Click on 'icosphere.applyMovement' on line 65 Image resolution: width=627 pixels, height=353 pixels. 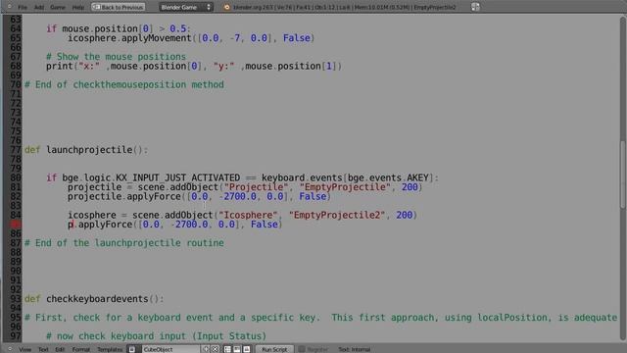click(129, 38)
